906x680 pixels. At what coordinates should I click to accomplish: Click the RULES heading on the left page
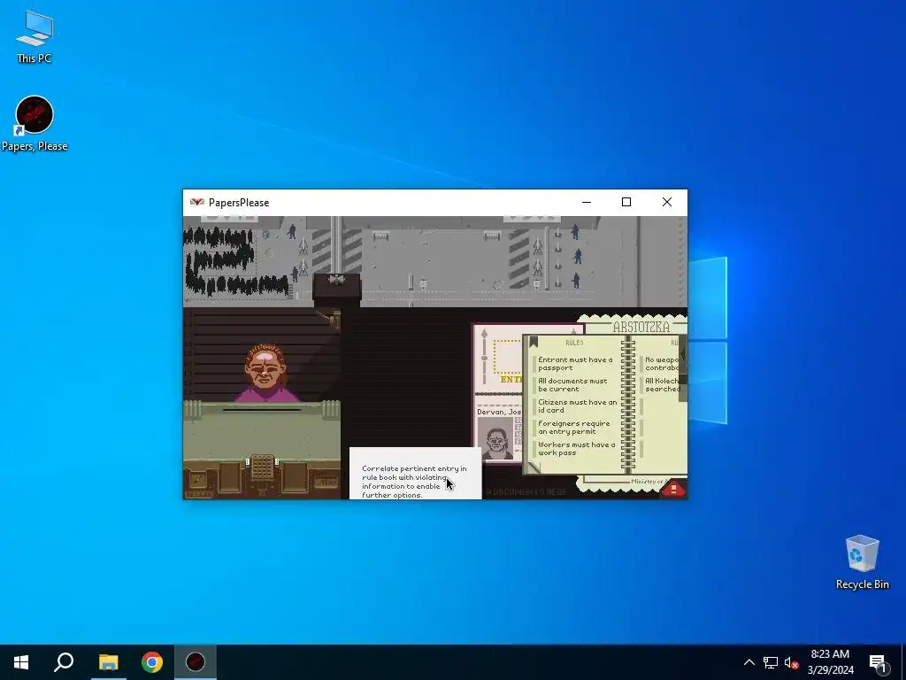tap(573, 343)
